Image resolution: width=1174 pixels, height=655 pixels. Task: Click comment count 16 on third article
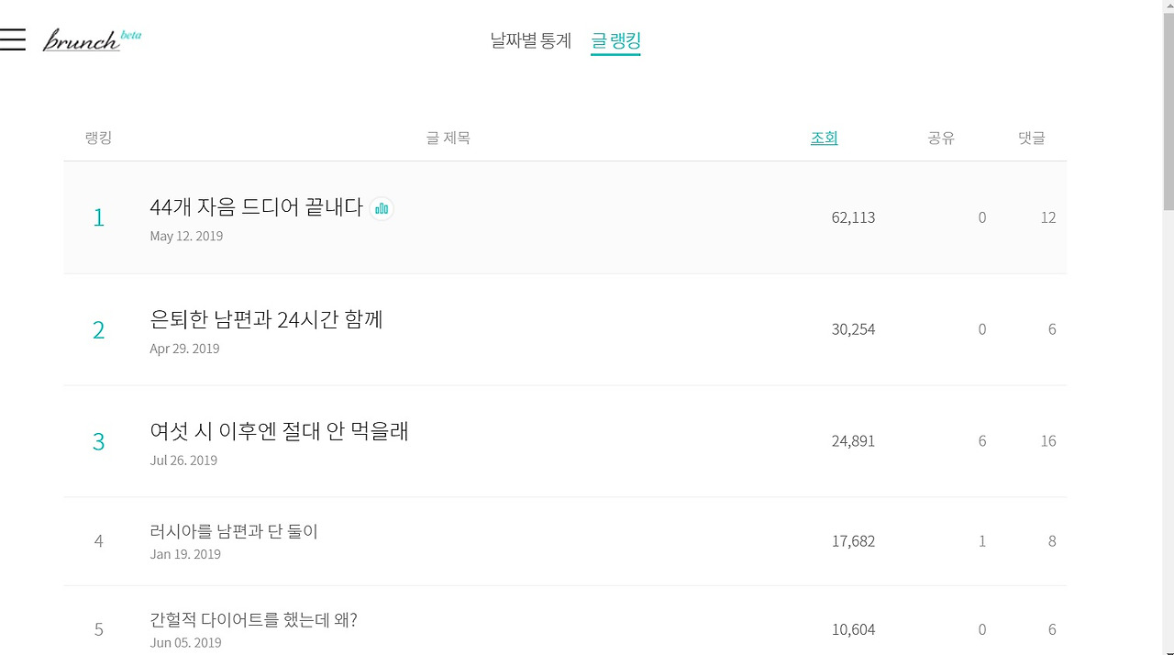[1047, 441]
